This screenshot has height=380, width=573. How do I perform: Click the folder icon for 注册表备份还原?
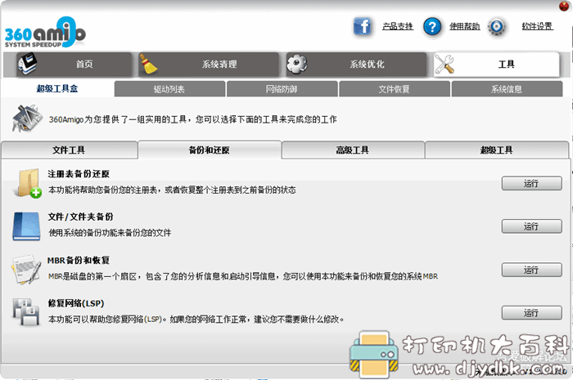[28, 183]
